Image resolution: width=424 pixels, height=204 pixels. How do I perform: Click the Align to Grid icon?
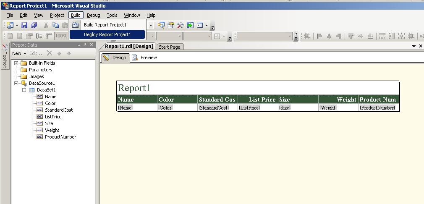coord(306,36)
